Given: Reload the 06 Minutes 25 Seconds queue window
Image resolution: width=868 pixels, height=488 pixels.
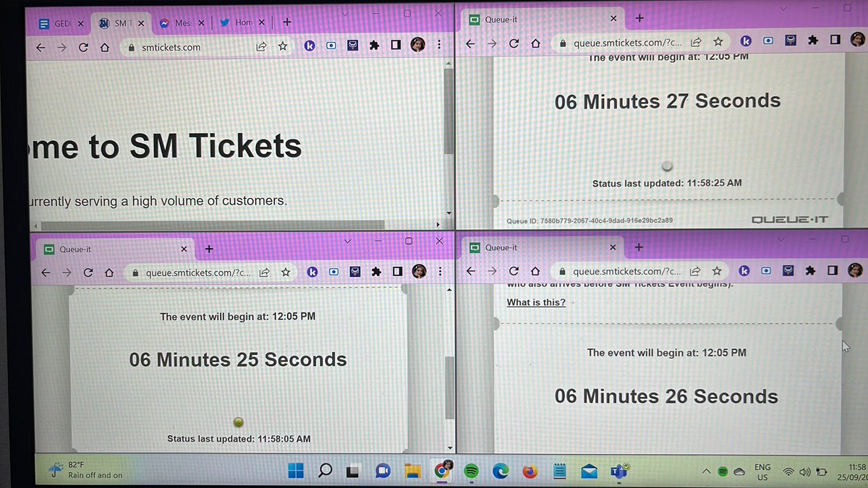Looking at the screenshot, I should click(x=88, y=273).
